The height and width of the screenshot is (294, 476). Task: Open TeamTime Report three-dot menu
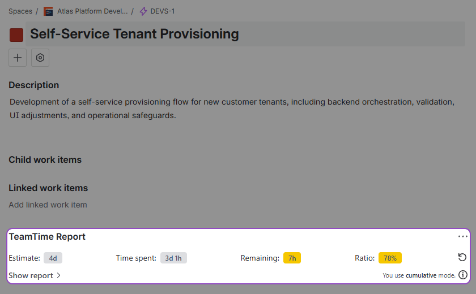pyautogui.click(x=463, y=236)
